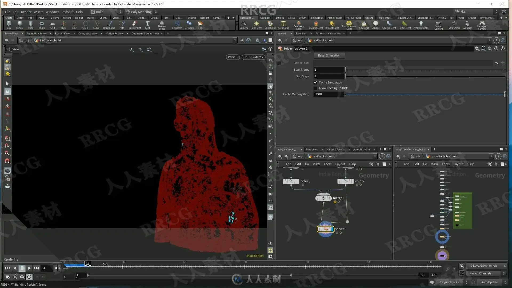Click the Sky Light shelf icon
The height and width of the screenshot is (288, 512).
pyautogui.click(x=364, y=25)
